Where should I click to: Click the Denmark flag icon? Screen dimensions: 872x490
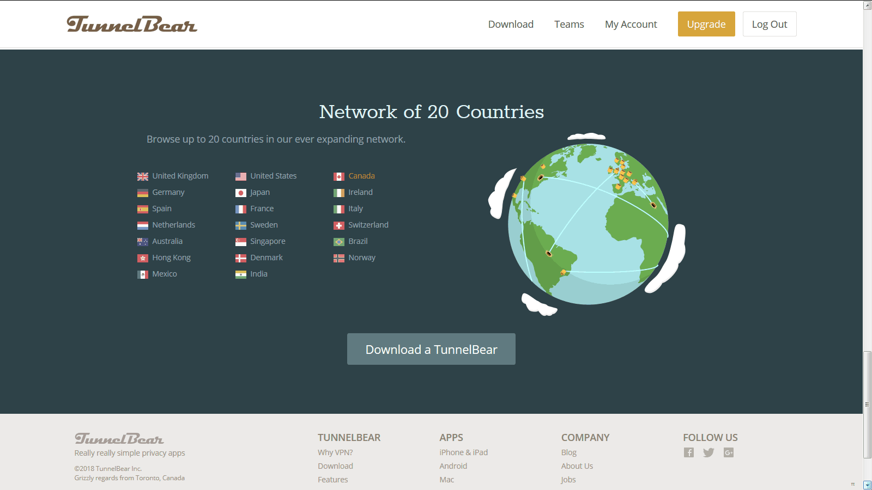point(241,258)
